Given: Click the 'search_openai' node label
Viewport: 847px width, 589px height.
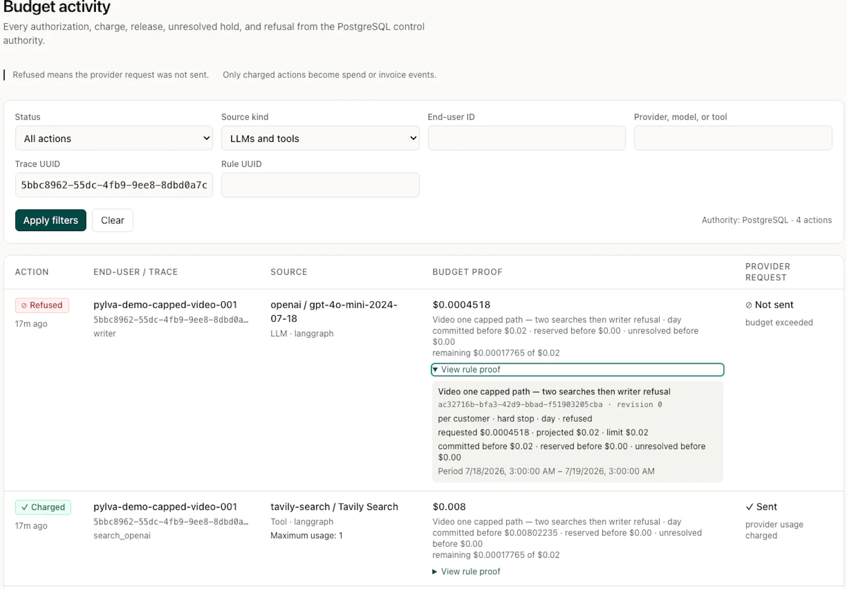Looking at the screenshot, I should click(x=122, y=536).
